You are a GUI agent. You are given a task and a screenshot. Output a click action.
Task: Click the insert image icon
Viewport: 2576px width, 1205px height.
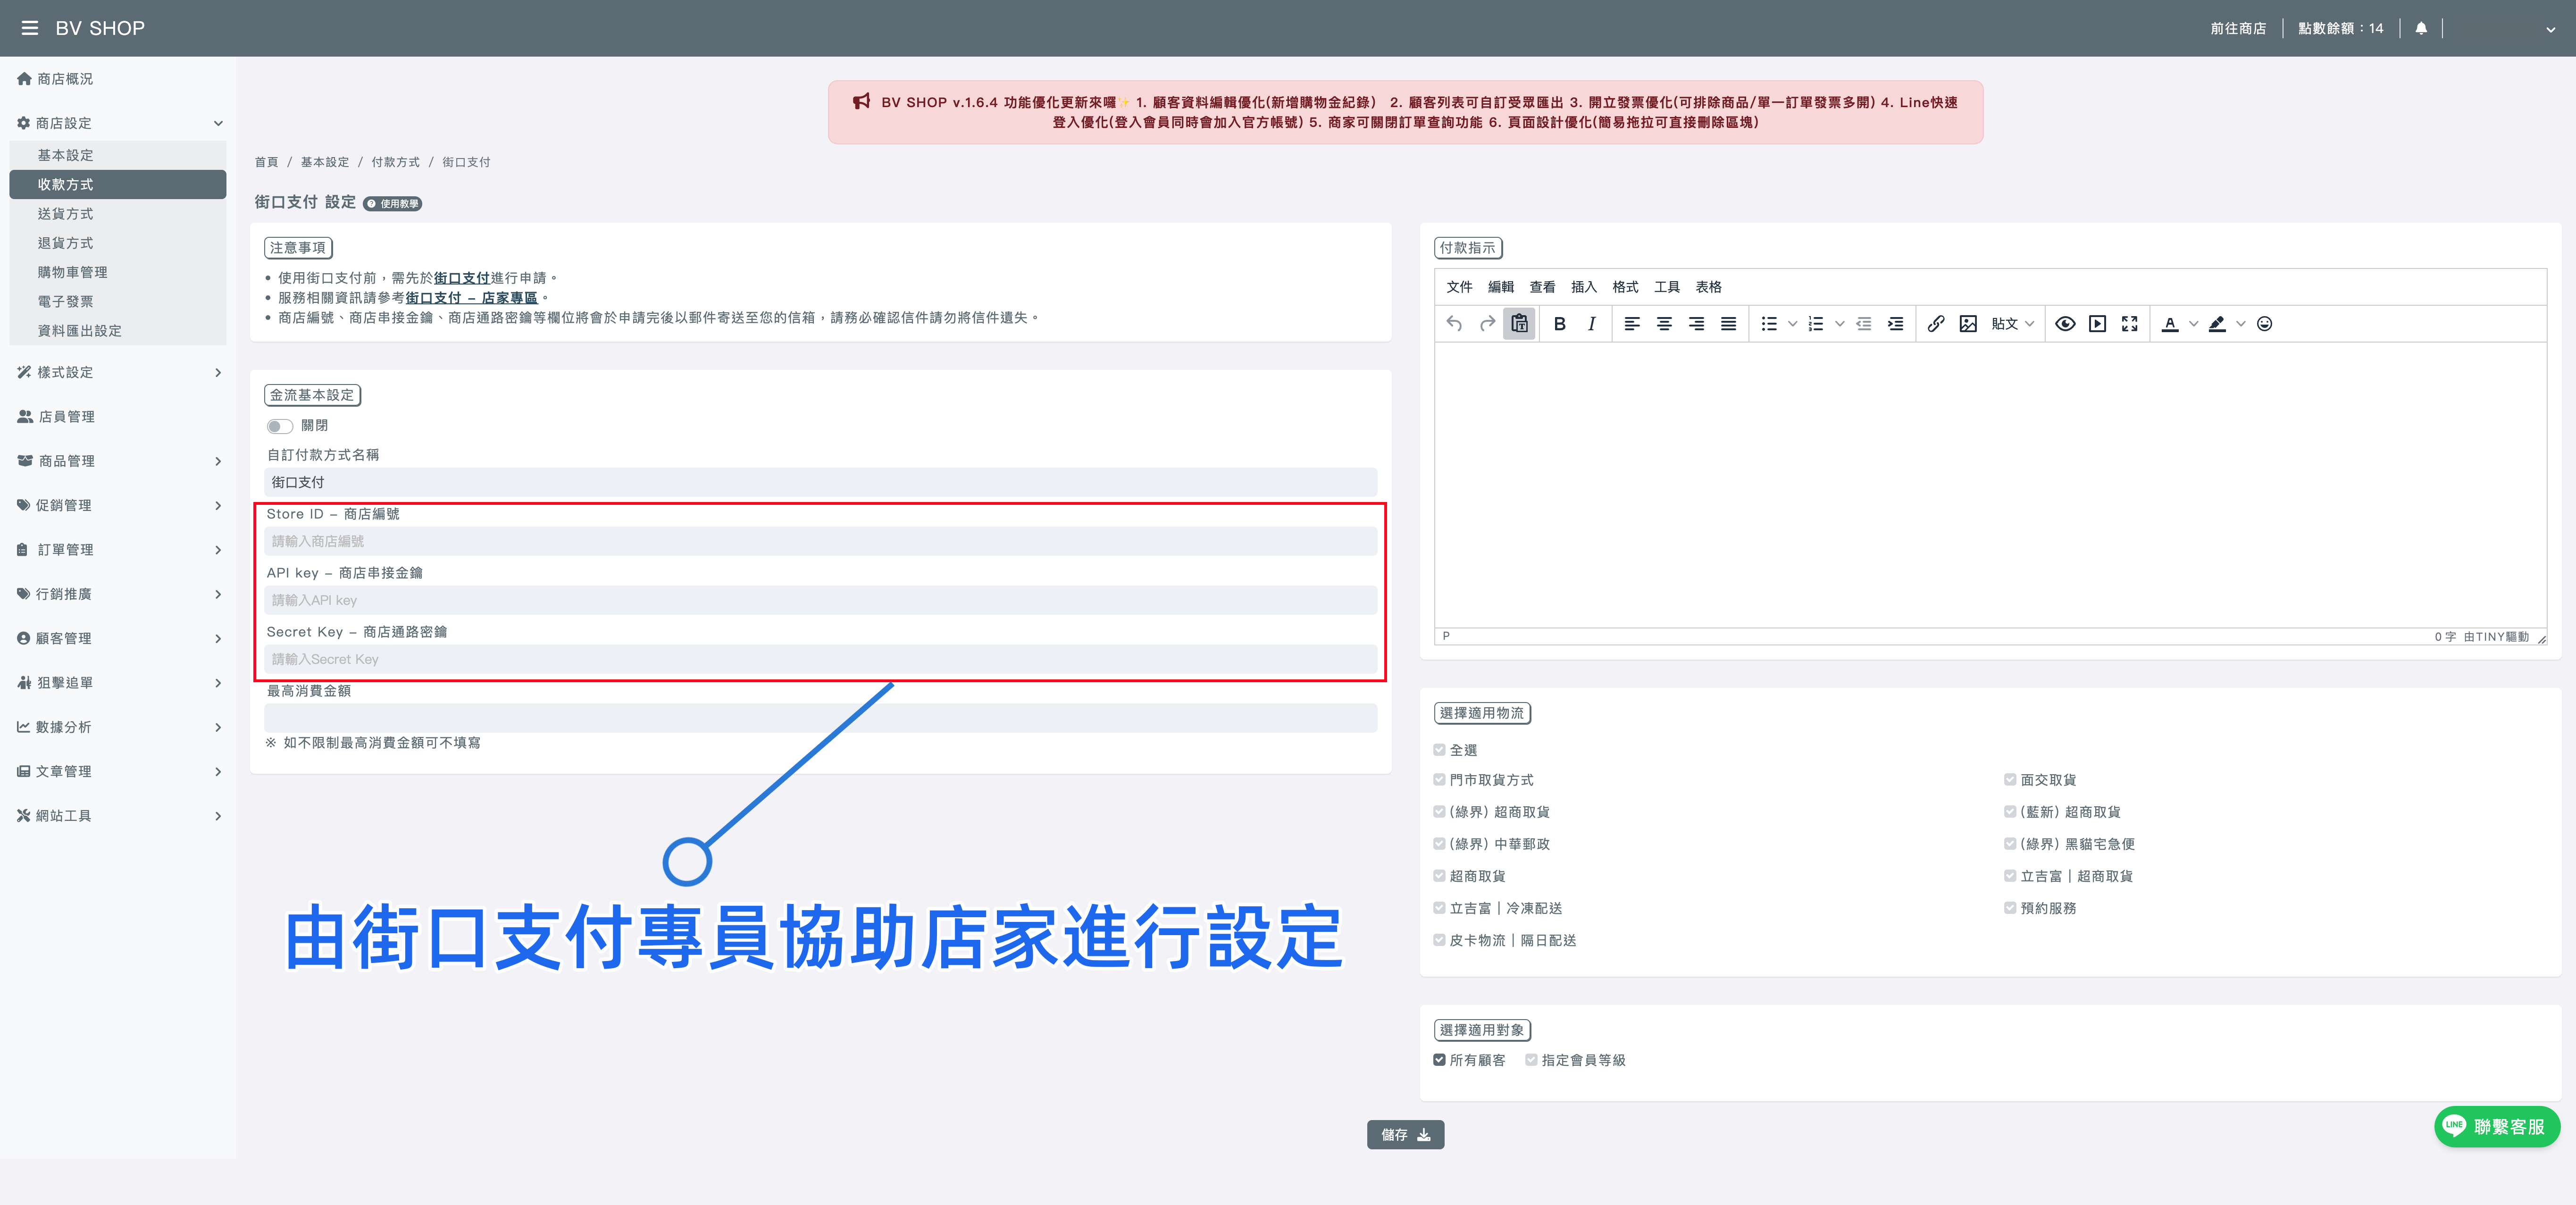pyautogui.click(x=1968, y=323)
